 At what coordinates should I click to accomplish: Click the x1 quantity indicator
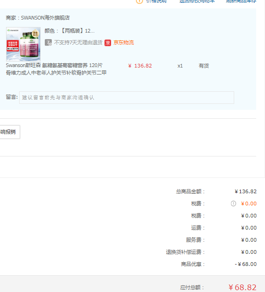(180, 66)
